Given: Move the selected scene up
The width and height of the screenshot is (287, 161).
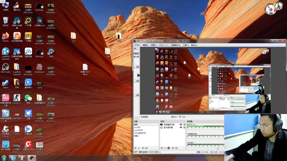Looking at the screenshot, I should 143,148.
